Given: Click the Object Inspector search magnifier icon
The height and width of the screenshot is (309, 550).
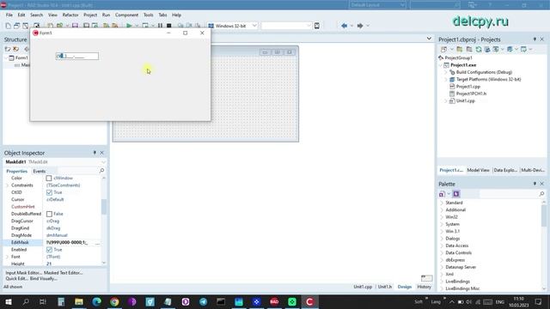Looking at the screenshot, I should (x=101, y=171).
